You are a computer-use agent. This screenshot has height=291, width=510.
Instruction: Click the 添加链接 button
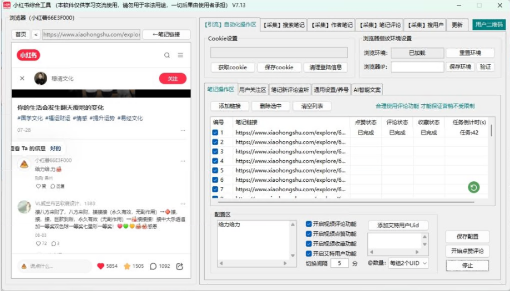[230, 106]
